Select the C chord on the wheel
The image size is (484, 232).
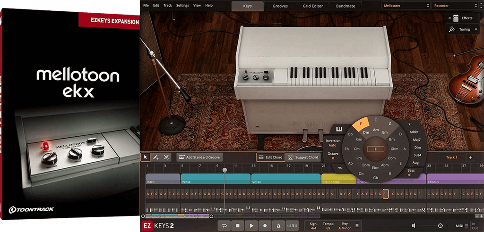376,120
